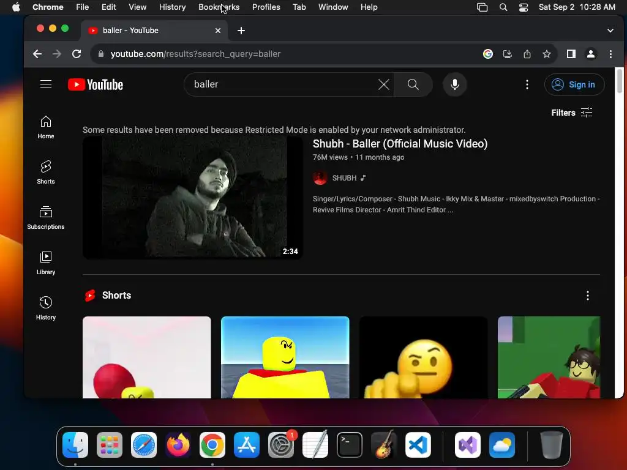
Task: Reload the page
Action: pyautogui.click(x=77, y=54)
